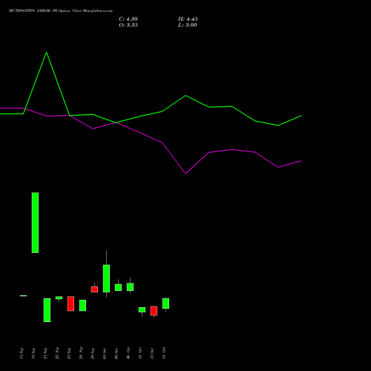Select the close value "C: 4.30"
Viewport: 371px width, 371px height.
[x=128, y=19]
